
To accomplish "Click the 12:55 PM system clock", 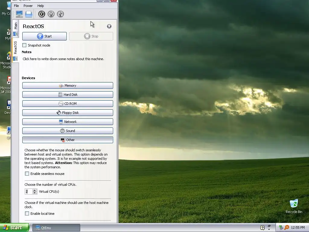I will point(298,227).
